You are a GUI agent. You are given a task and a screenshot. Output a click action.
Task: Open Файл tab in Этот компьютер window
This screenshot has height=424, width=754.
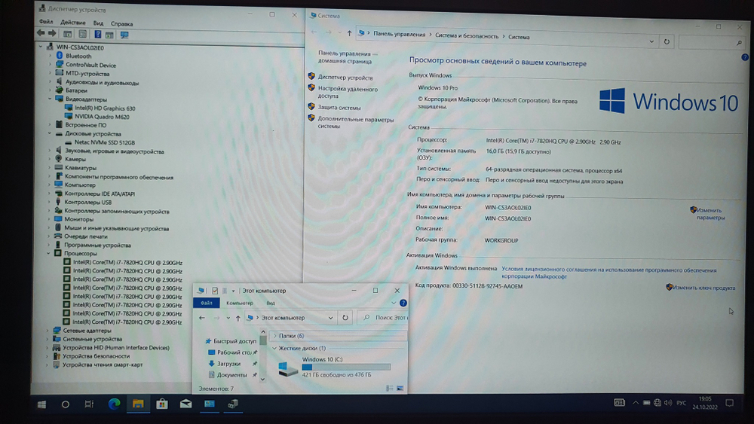207,303
